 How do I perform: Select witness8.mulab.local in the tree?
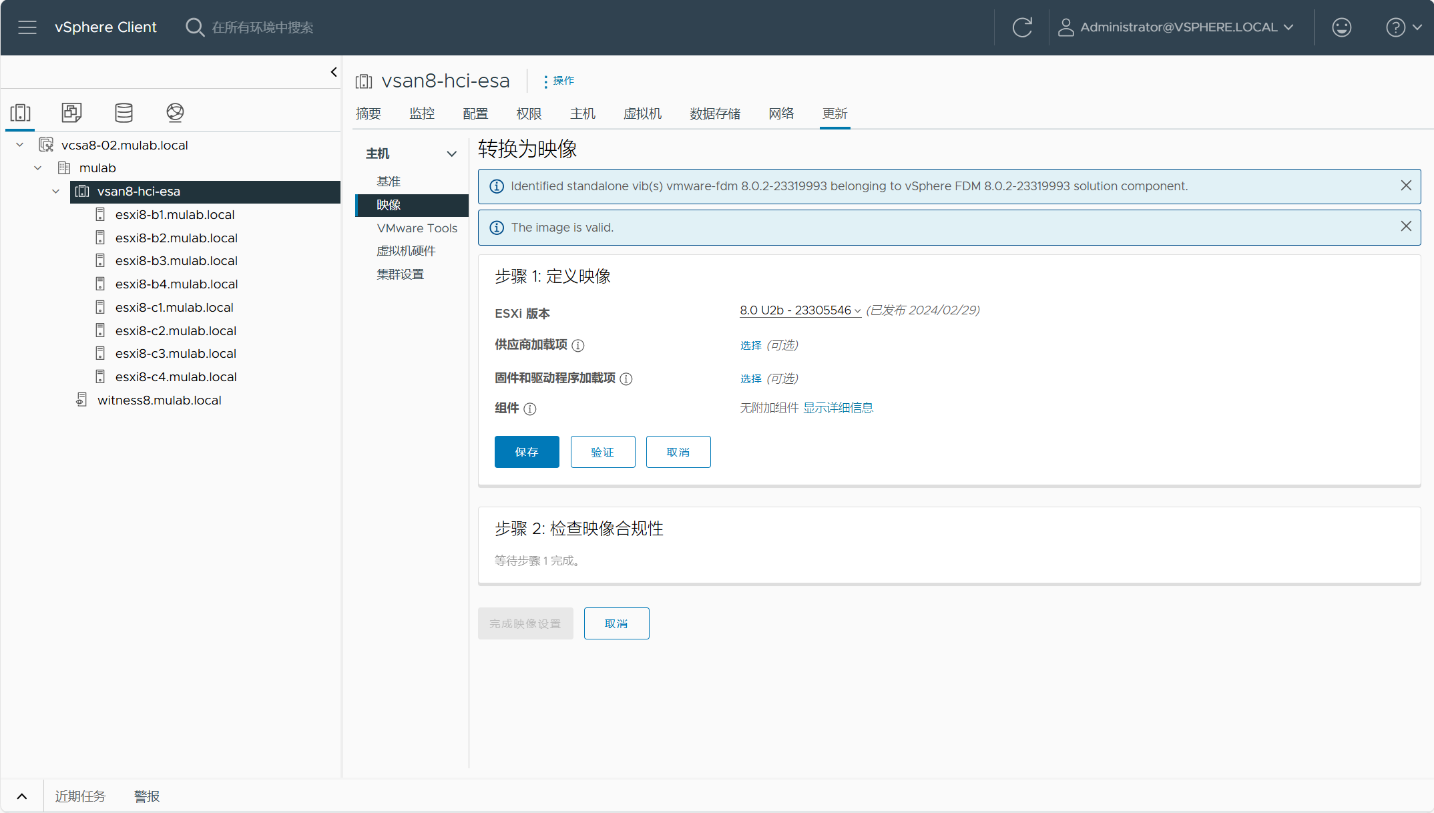click(159, 400)
